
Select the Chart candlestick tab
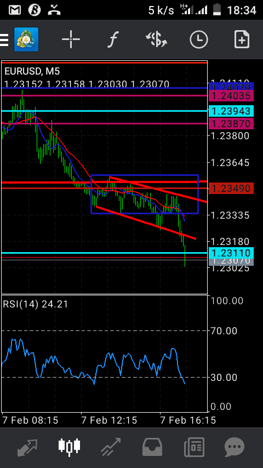[x=69, y=447]
